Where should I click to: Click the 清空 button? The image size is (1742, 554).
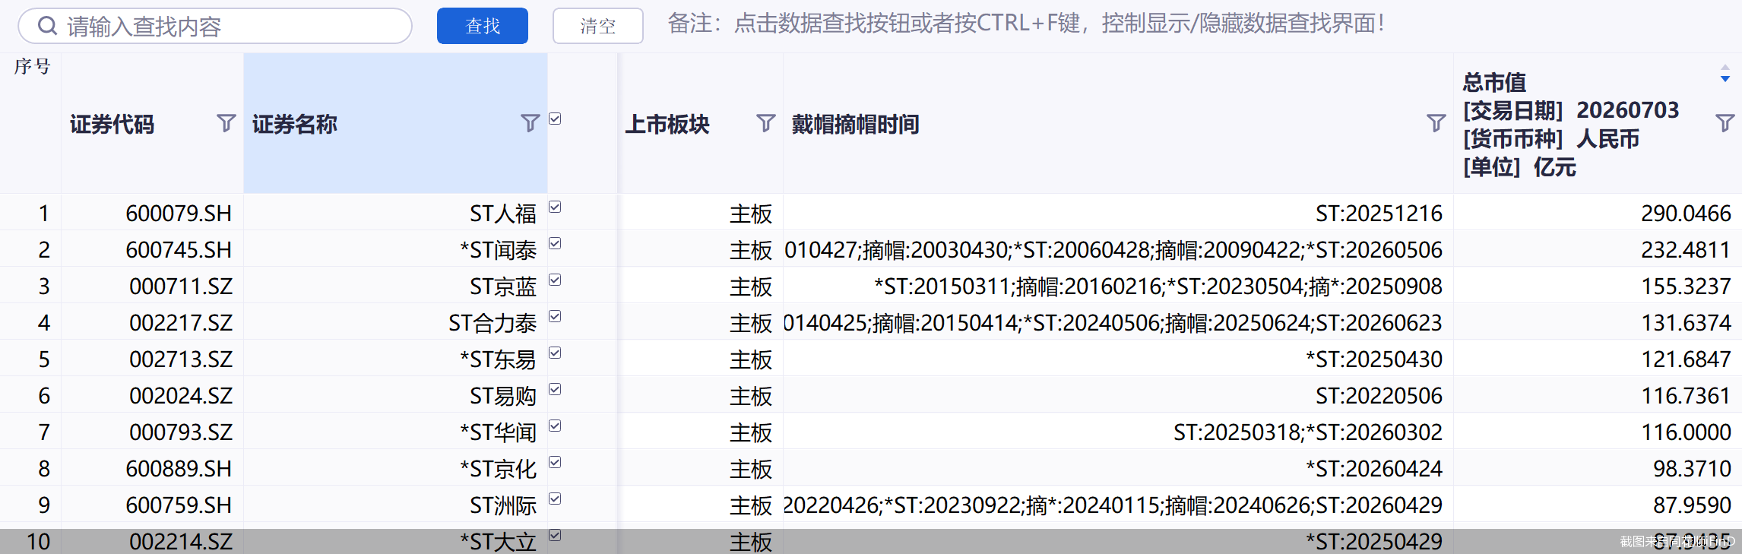[597, 26]
